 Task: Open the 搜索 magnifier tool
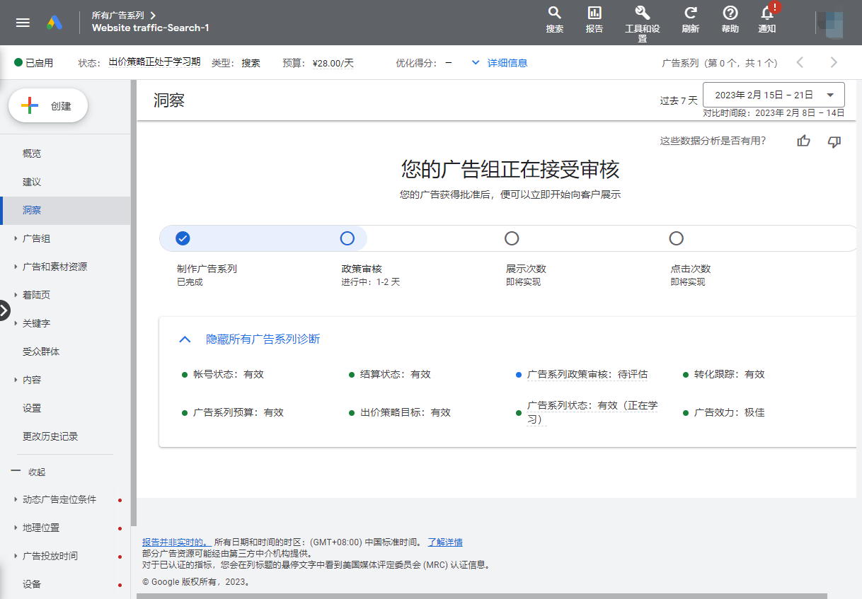(x=555, y=13)
